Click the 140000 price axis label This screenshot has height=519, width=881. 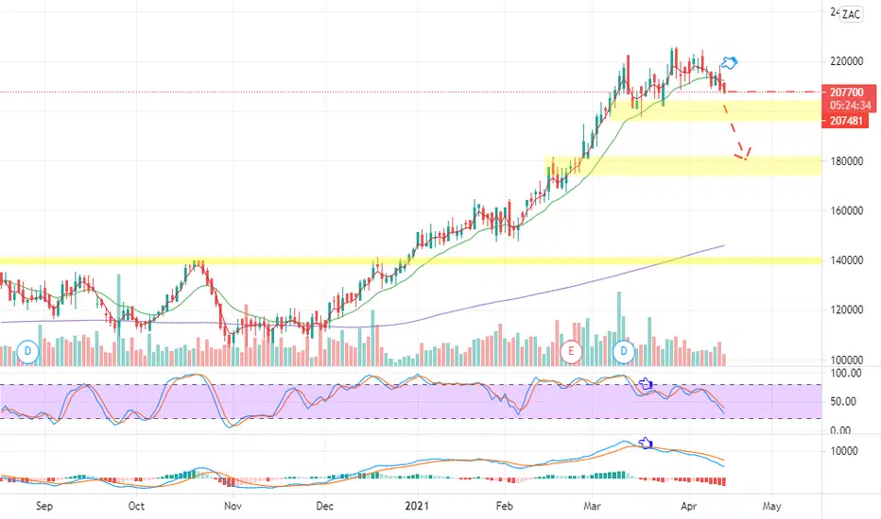pos(846,260)
